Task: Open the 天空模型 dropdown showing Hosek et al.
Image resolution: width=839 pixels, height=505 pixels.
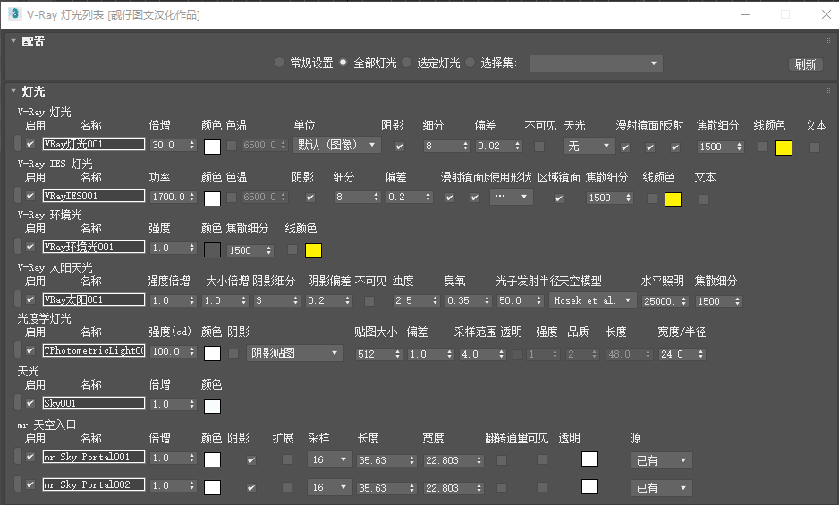Action: point(592,300)
